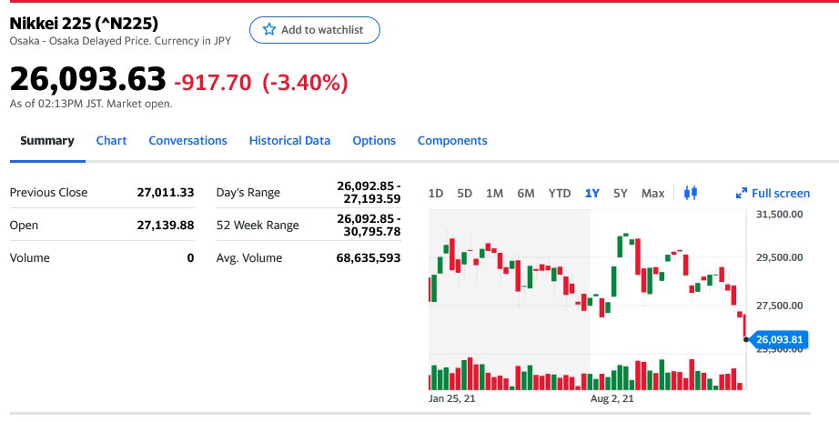Click the black last-price dot on the chart

point(746,339)
